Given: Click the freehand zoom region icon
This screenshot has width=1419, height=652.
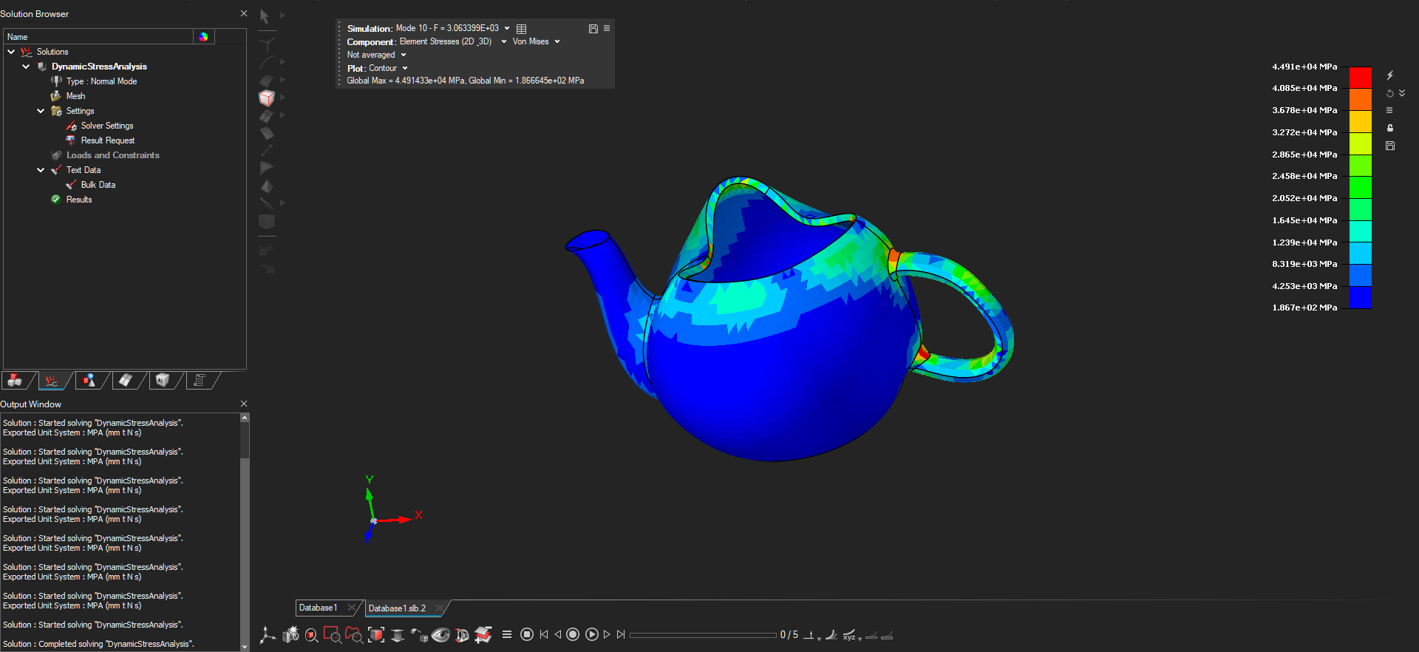Looking at the screenshot, I should tap(354, 634).
